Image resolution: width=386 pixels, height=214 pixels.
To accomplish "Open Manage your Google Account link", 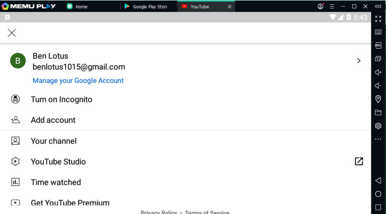I will (78, 81).
